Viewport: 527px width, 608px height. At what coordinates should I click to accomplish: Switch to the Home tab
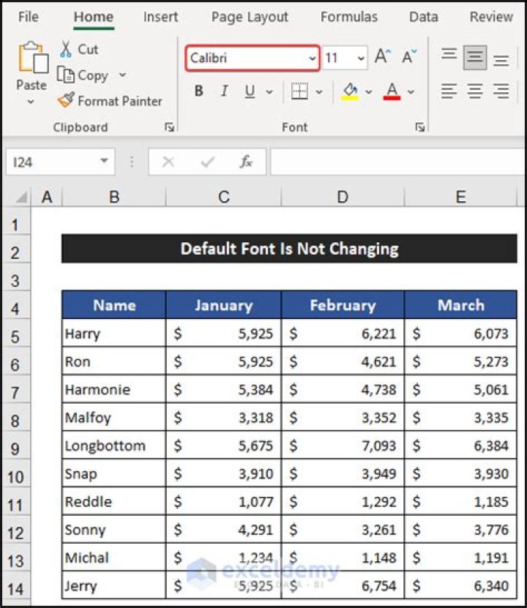click(x=94, y=17)
